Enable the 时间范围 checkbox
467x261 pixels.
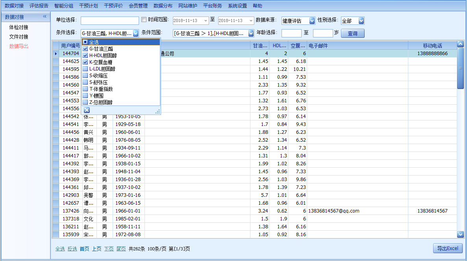point(144,20)
